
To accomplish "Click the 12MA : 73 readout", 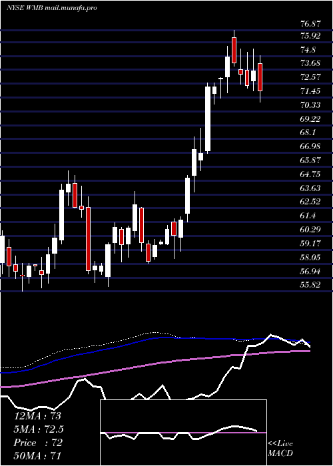I will point(38,416).
